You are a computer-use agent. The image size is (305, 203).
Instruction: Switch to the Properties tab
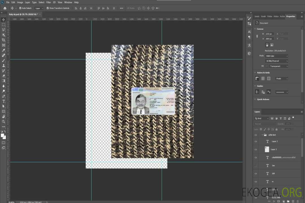coord(291,16)
